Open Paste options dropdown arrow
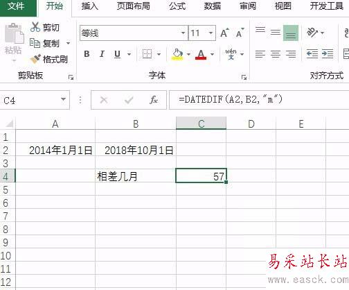 click(14, 61)
